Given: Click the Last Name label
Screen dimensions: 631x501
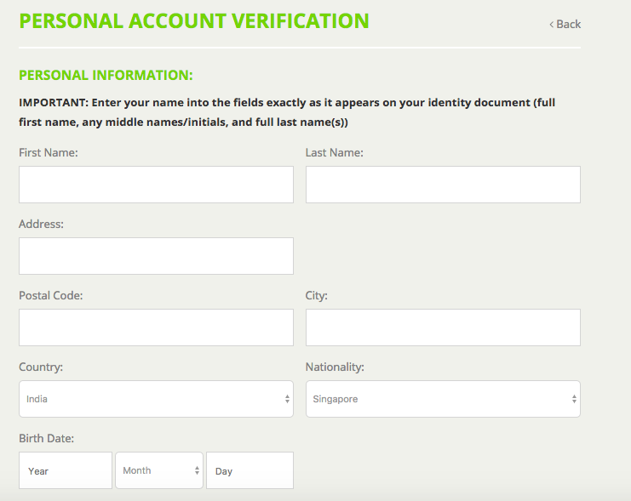Looking at the screenshot, I should pyautogui.click(x=335, y=153).
